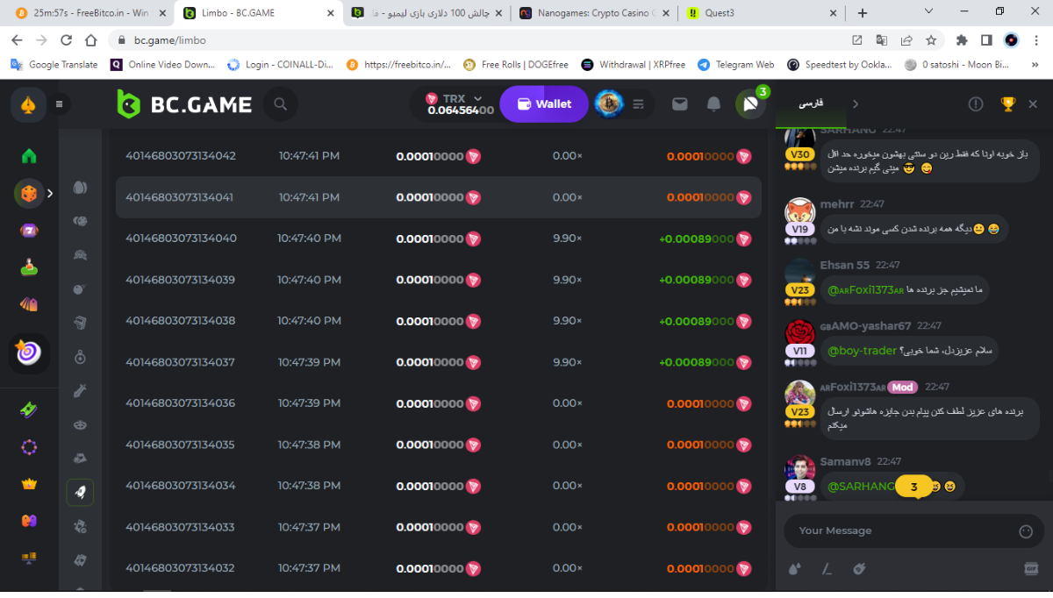
Task: Click the @boy-trader mention in chat
Action: (862, 351)
